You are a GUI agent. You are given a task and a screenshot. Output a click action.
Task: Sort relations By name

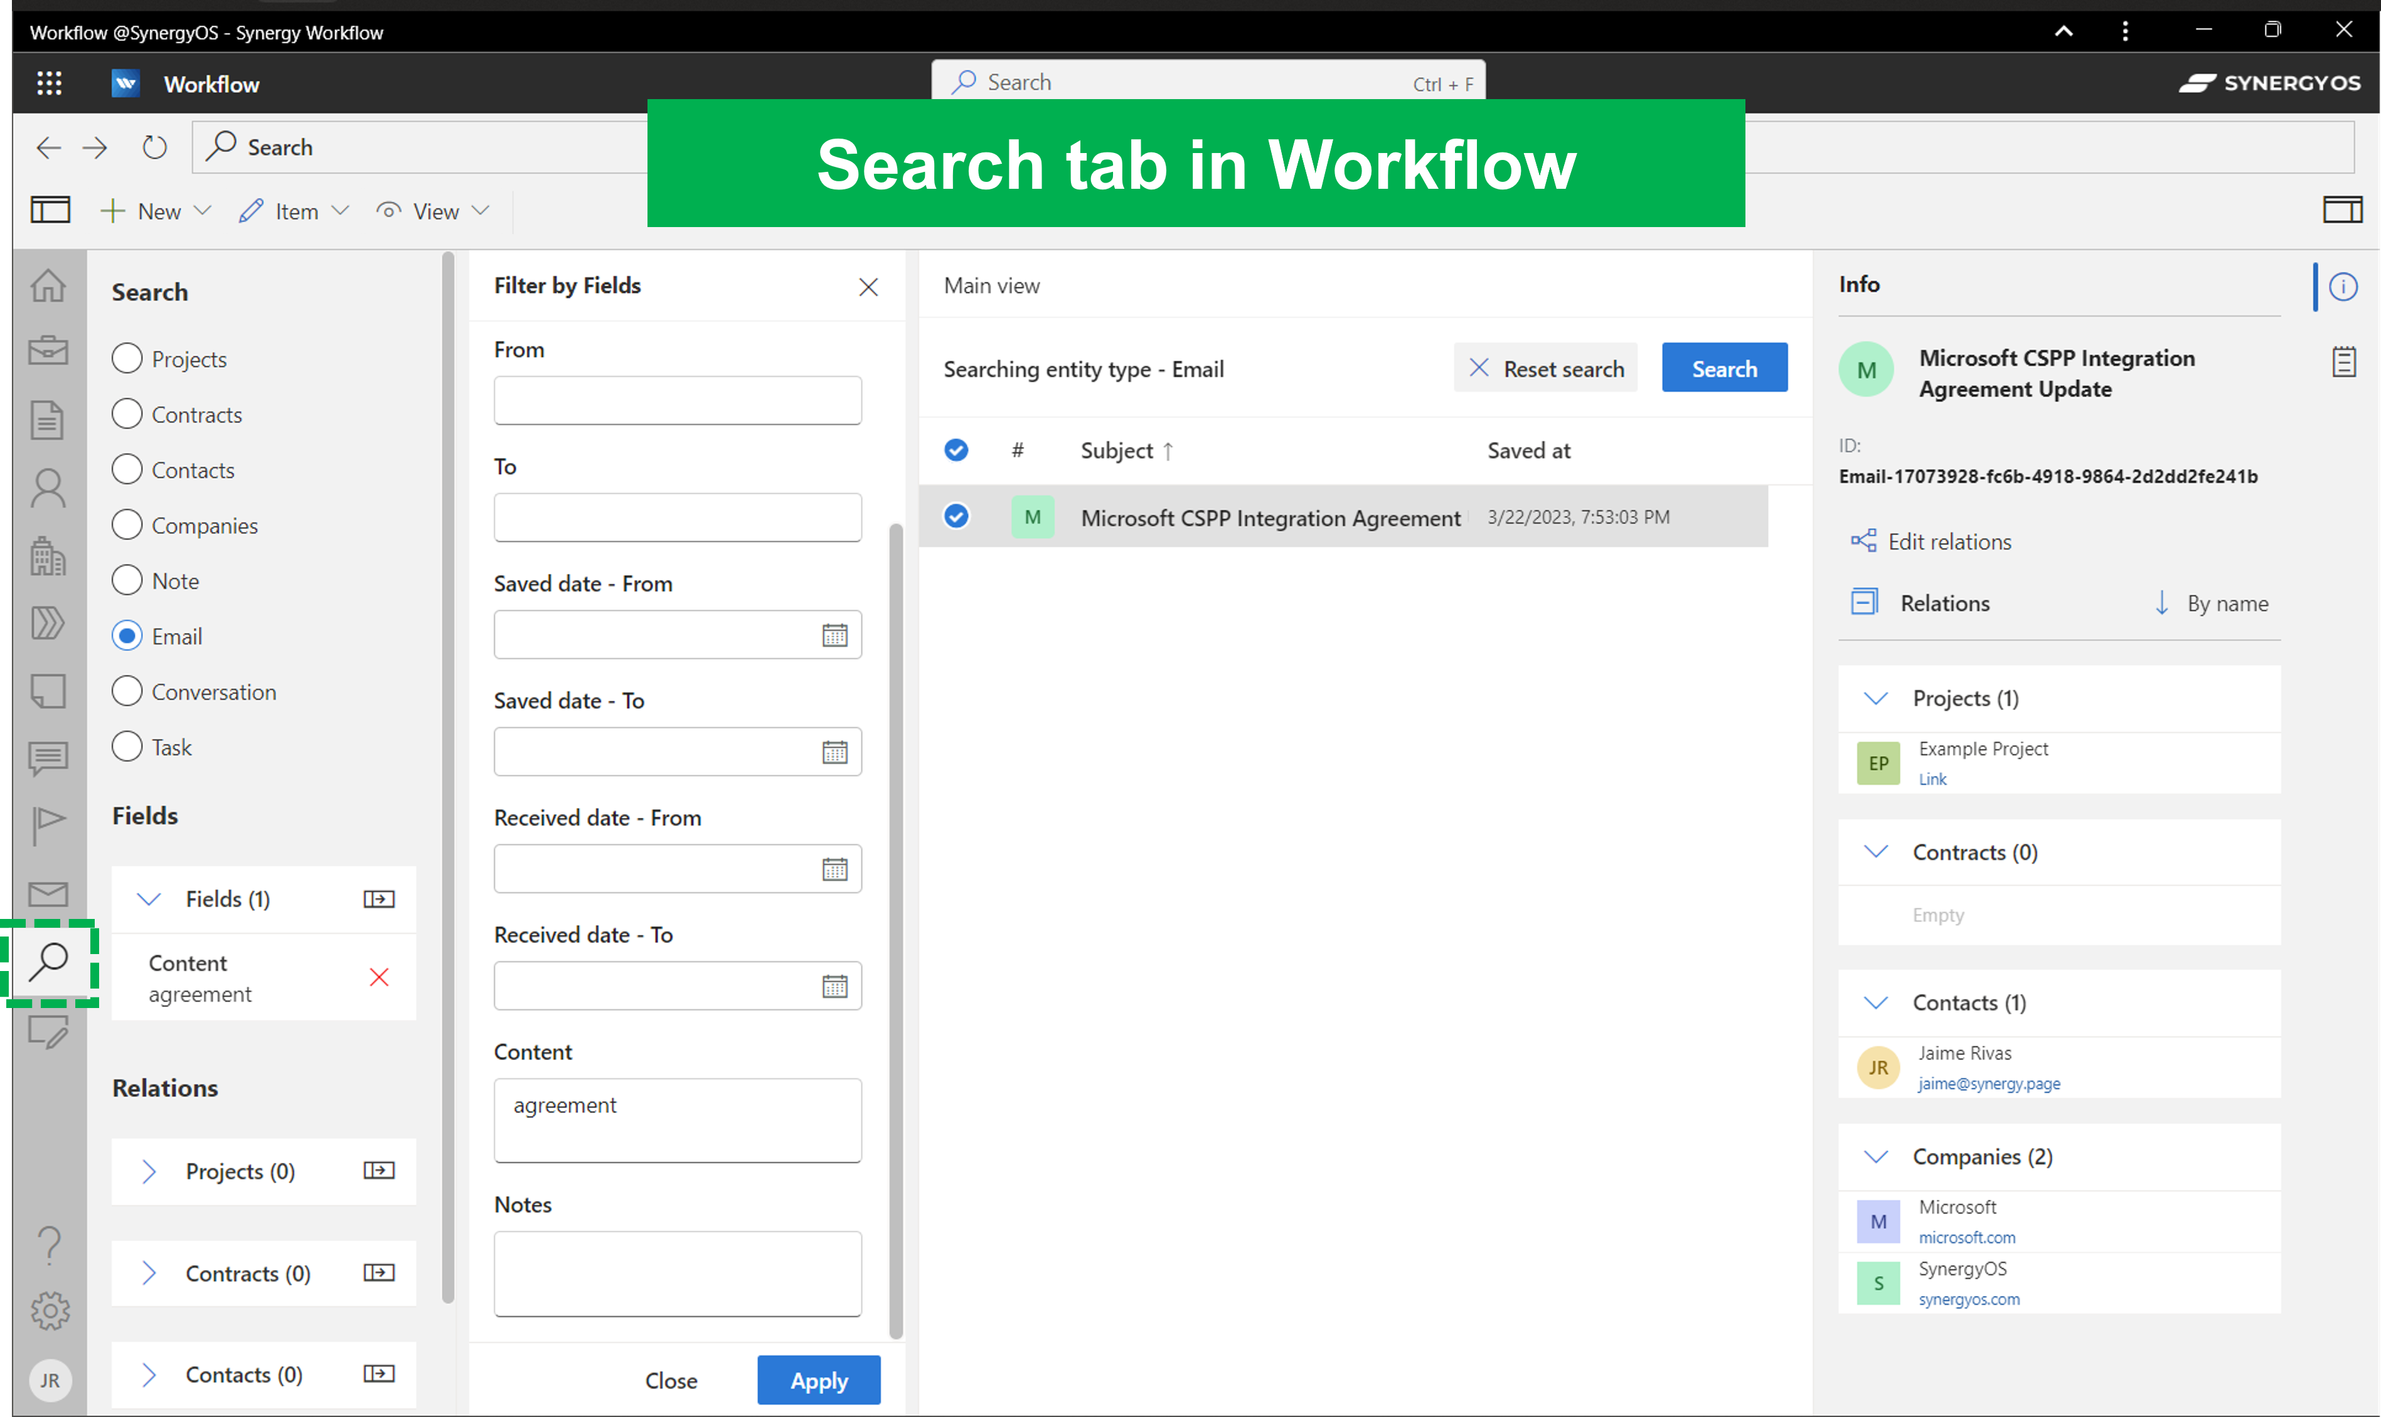pyautogui.click(x=2213, y=603)
